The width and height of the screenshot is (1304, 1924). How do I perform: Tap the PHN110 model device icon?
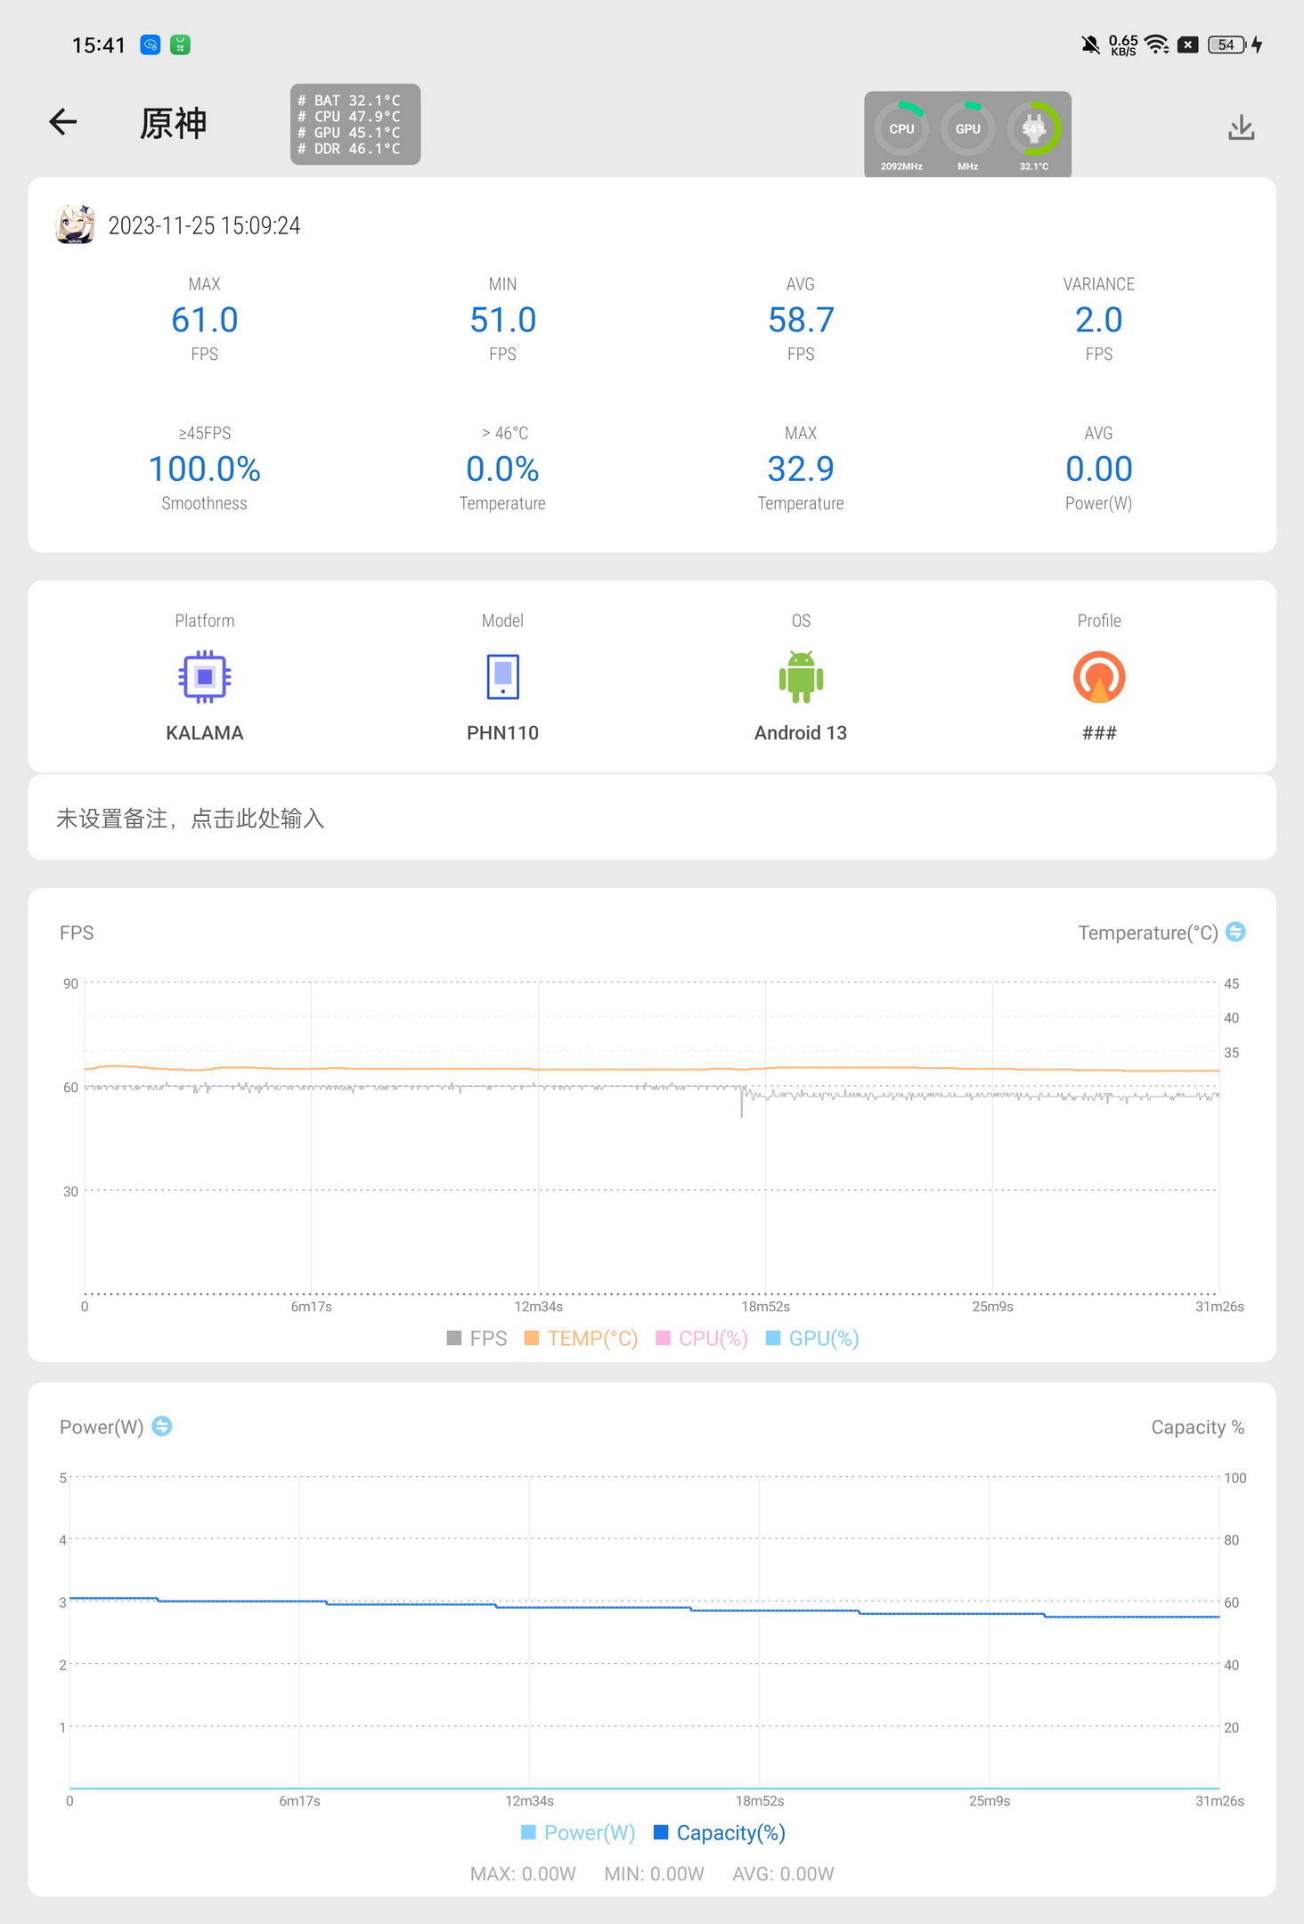pyautogui.click(x=503, y=677)
